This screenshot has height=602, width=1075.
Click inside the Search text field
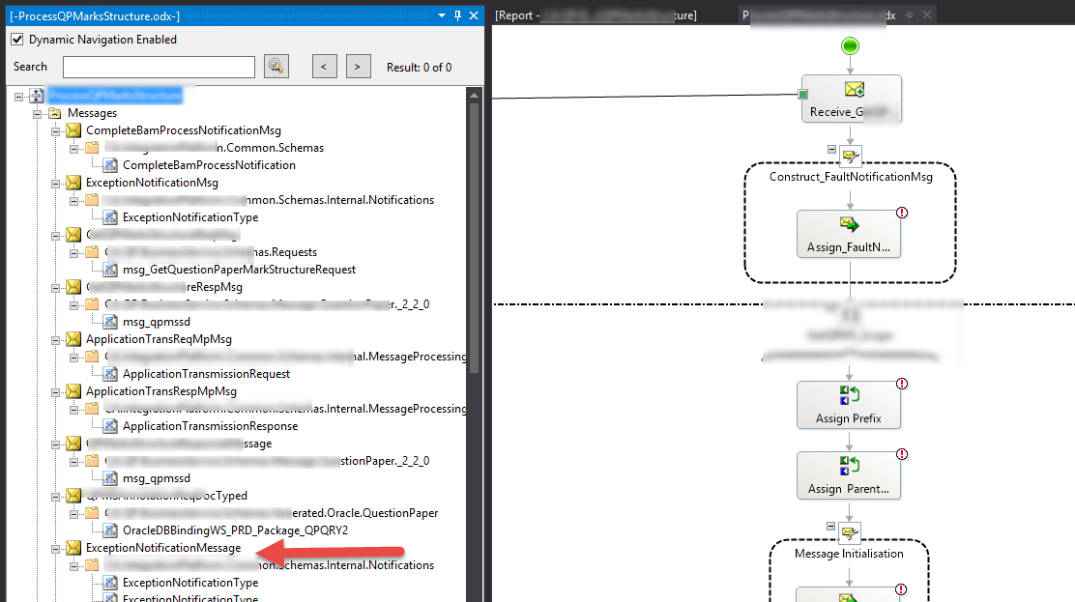[x=159, y=67]
